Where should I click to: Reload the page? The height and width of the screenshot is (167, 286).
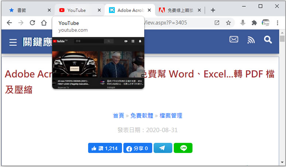click(x=32, y=23)
